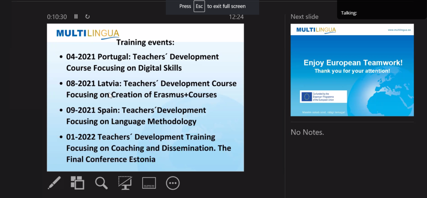427x198 pixels.
Task: Click the EU flag Erasmus+ logo
Action: [x=306, y=97]
